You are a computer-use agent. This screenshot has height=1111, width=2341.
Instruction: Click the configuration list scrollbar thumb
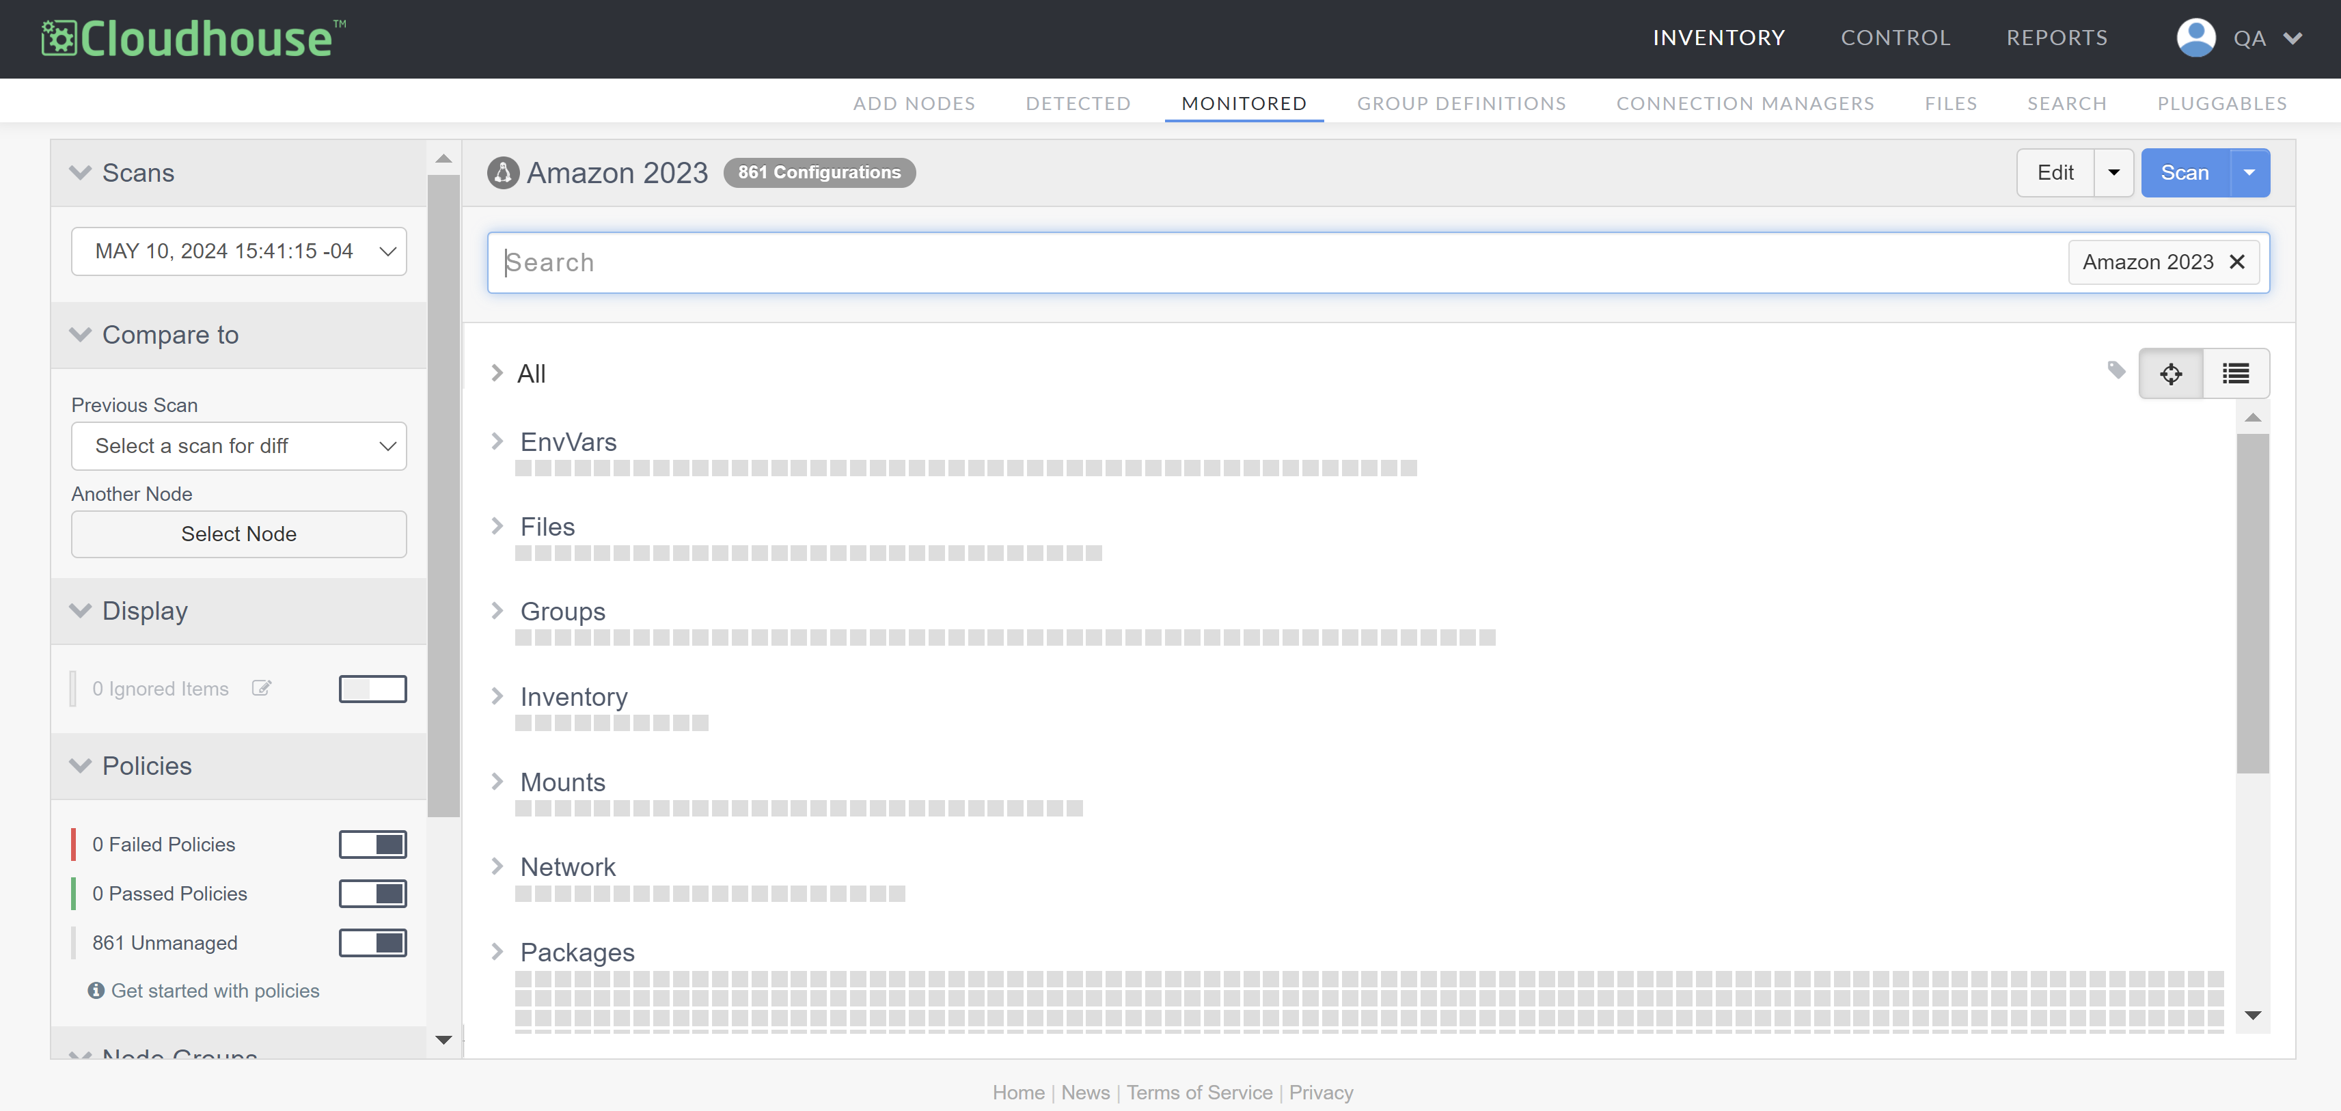pos(2252,603)
